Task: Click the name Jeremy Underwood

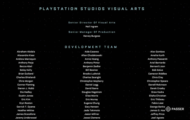Action: 26,118
